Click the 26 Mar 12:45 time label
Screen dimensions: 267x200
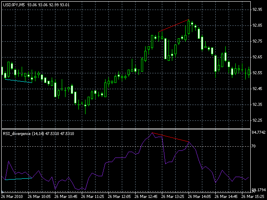tap(146, 197)
